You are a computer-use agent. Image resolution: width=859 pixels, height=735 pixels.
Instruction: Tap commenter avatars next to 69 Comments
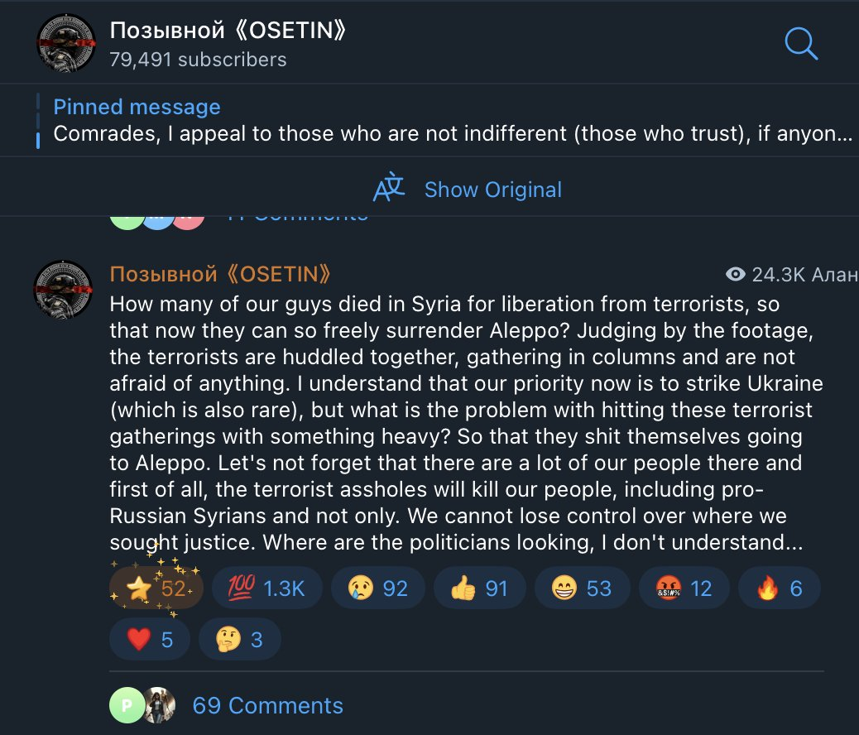point(142,705)
